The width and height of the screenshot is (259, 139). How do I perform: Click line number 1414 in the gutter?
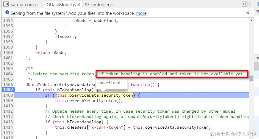(x=8, y=127)
